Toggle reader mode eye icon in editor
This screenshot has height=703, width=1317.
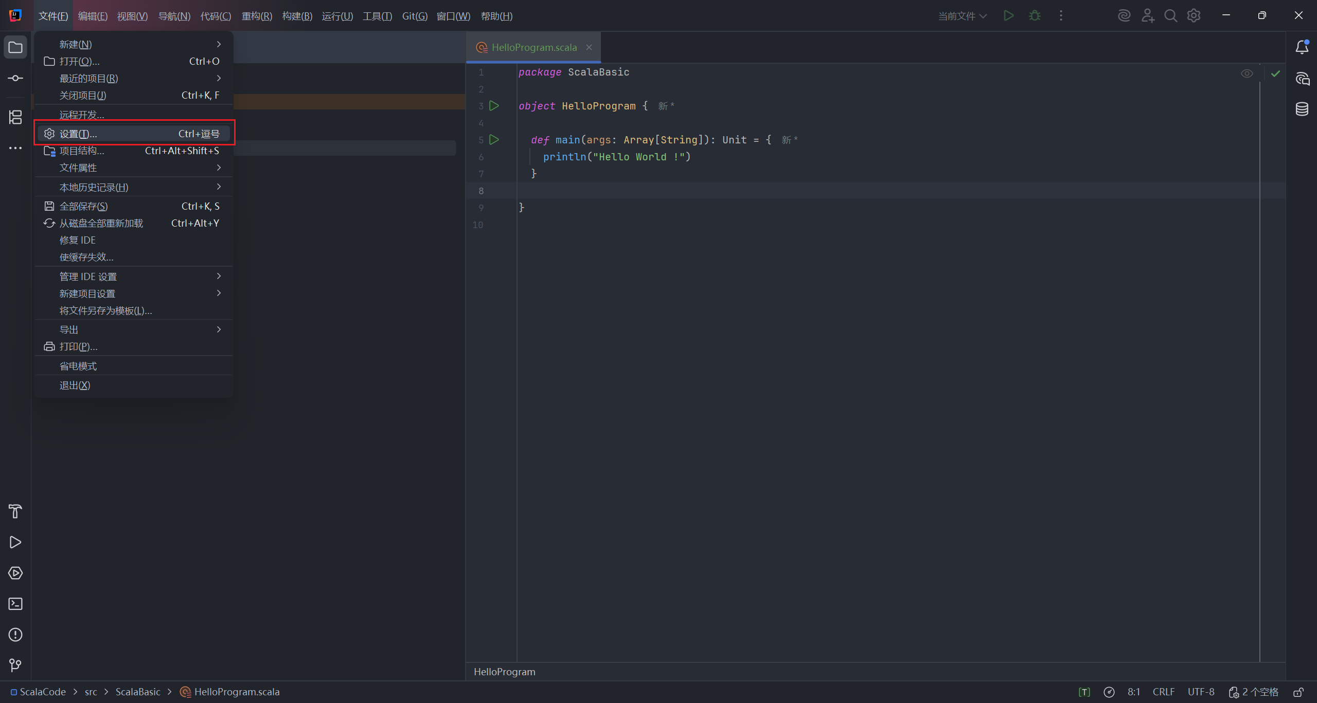pyautogui.click(x=1247, y=73)
